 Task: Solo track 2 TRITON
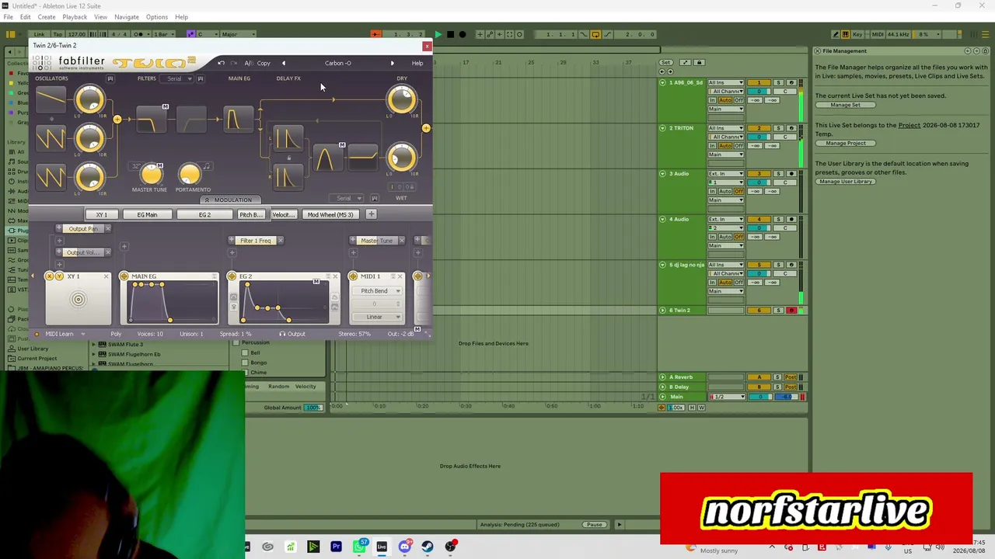point(778,128)
